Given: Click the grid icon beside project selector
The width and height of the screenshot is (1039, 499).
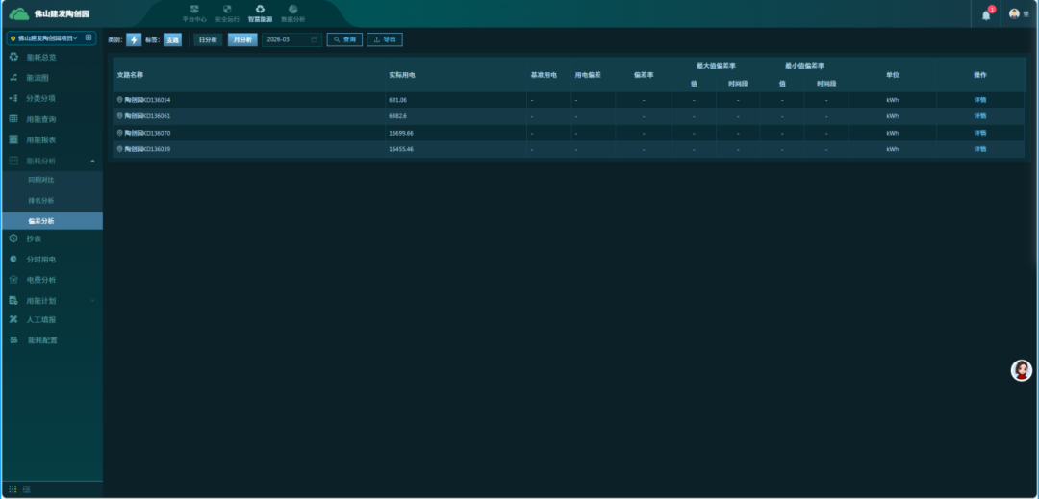Looking at the screenshot, I should (89, 37).
